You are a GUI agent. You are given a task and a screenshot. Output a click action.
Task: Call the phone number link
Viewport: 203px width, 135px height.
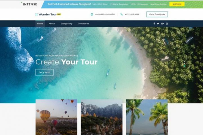coord(132,14)
